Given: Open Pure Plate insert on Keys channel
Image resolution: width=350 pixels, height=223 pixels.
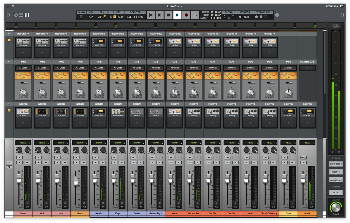Looking at the screenshot, I should [118, 113].
